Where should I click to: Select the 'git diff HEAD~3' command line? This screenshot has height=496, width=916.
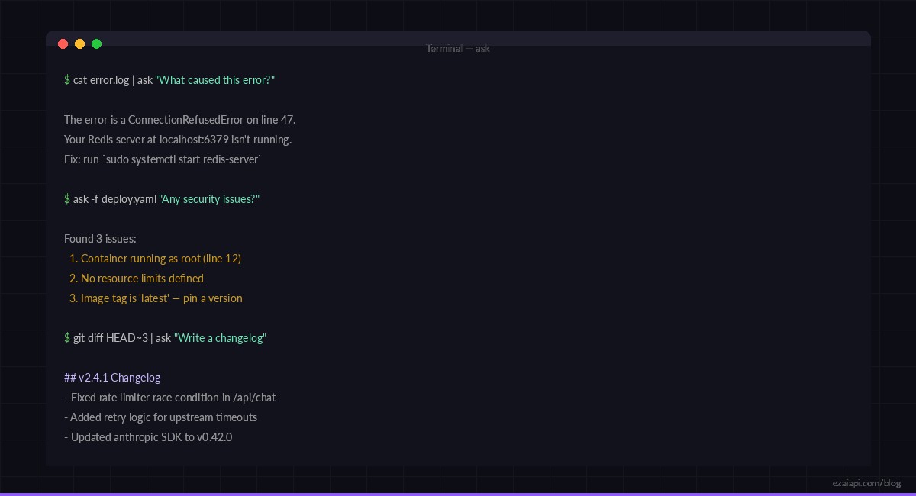[111, 337]
